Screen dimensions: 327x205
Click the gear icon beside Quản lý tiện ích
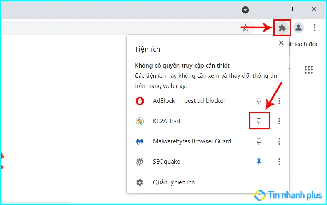coord(140,182)
